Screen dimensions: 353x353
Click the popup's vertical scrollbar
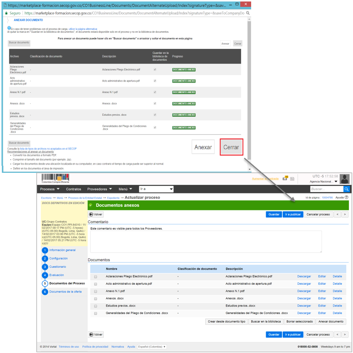(x=249, y=93)
